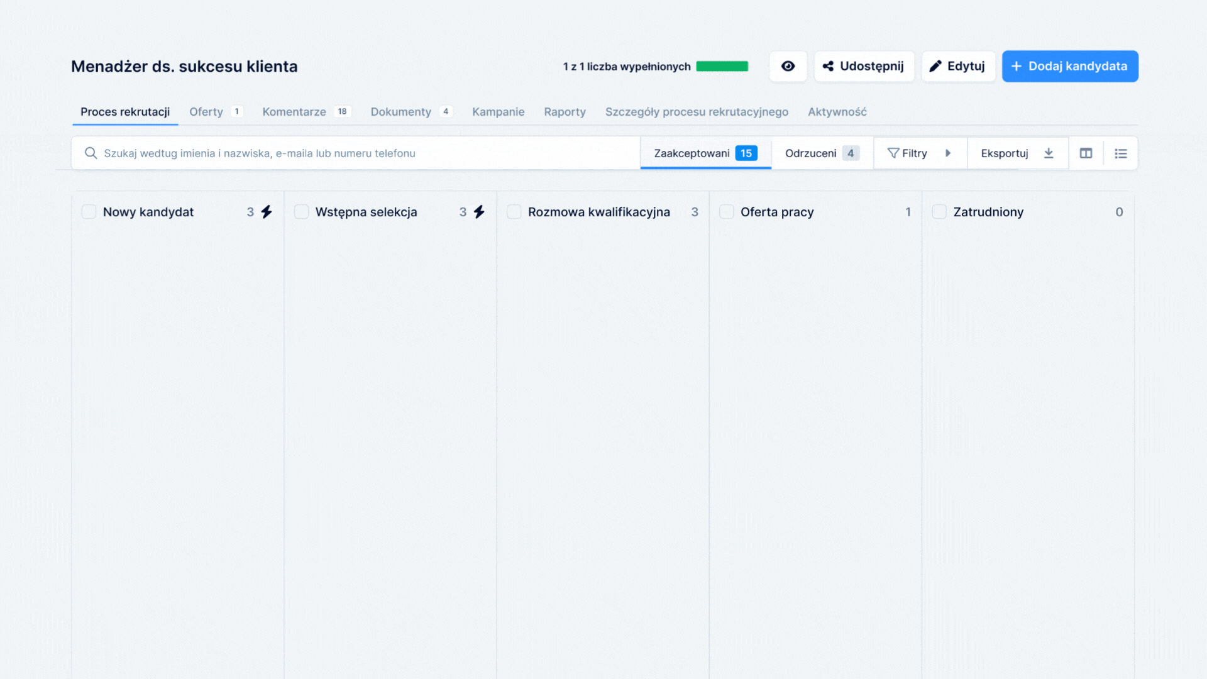Click the Eksportuj download arrow icon
The image size is (1207, 679).
point(1049,153)
